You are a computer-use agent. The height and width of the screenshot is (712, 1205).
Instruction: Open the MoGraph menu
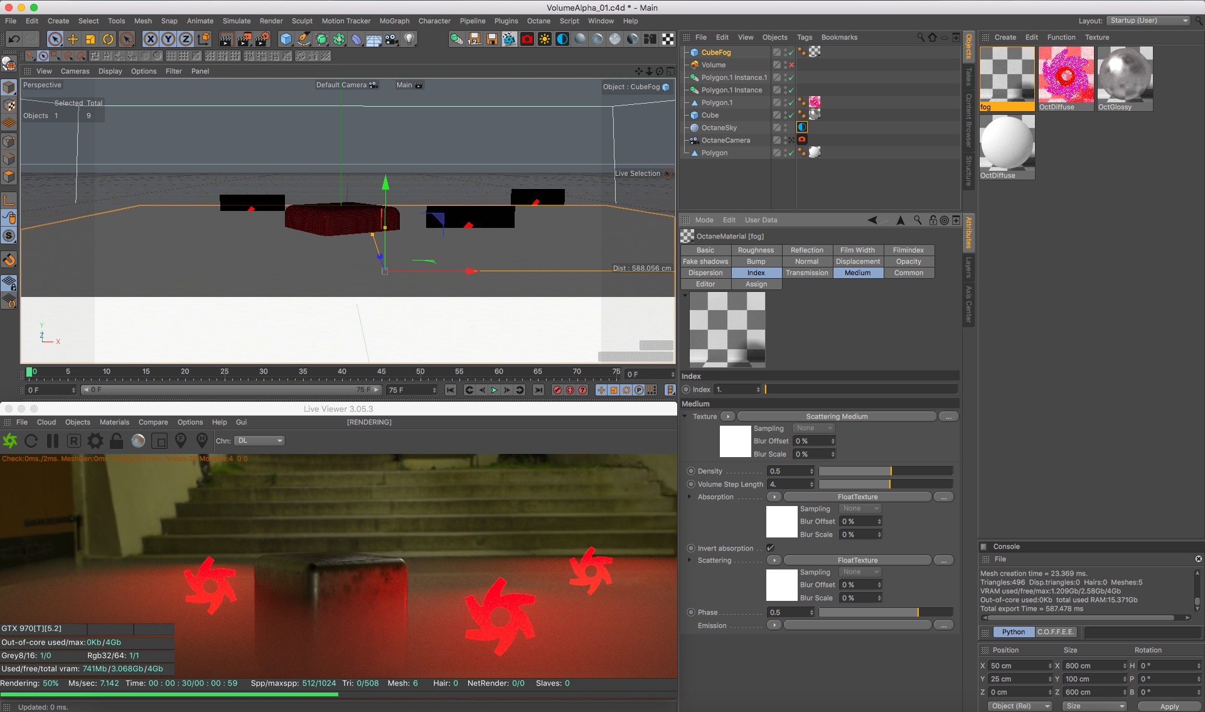tap(394, 21)
